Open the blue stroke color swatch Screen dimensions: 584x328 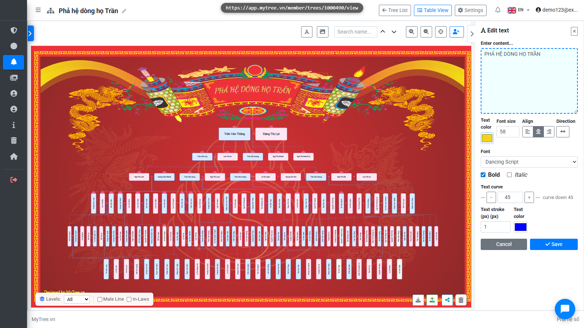click(520, 227)
